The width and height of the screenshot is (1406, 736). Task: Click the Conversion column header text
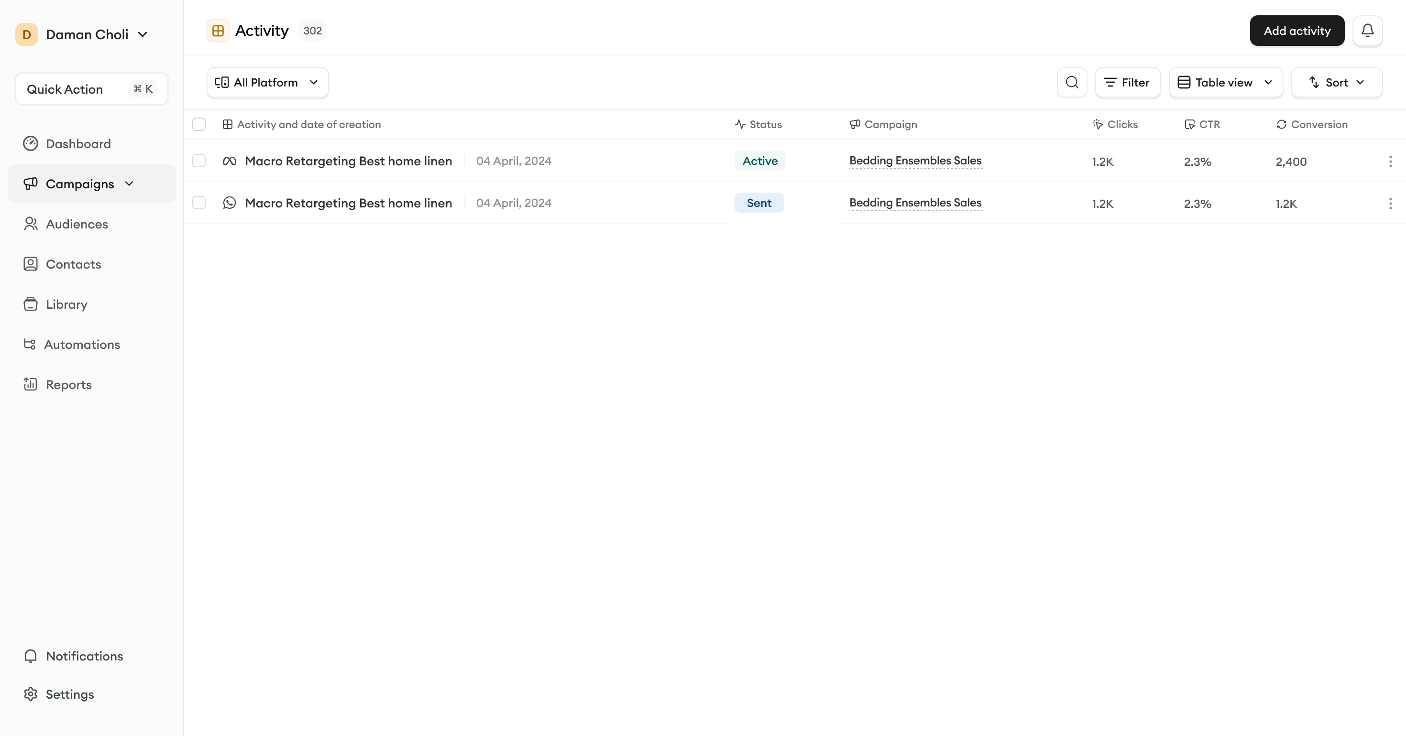pyautogui.click(x=1318, y=124)
